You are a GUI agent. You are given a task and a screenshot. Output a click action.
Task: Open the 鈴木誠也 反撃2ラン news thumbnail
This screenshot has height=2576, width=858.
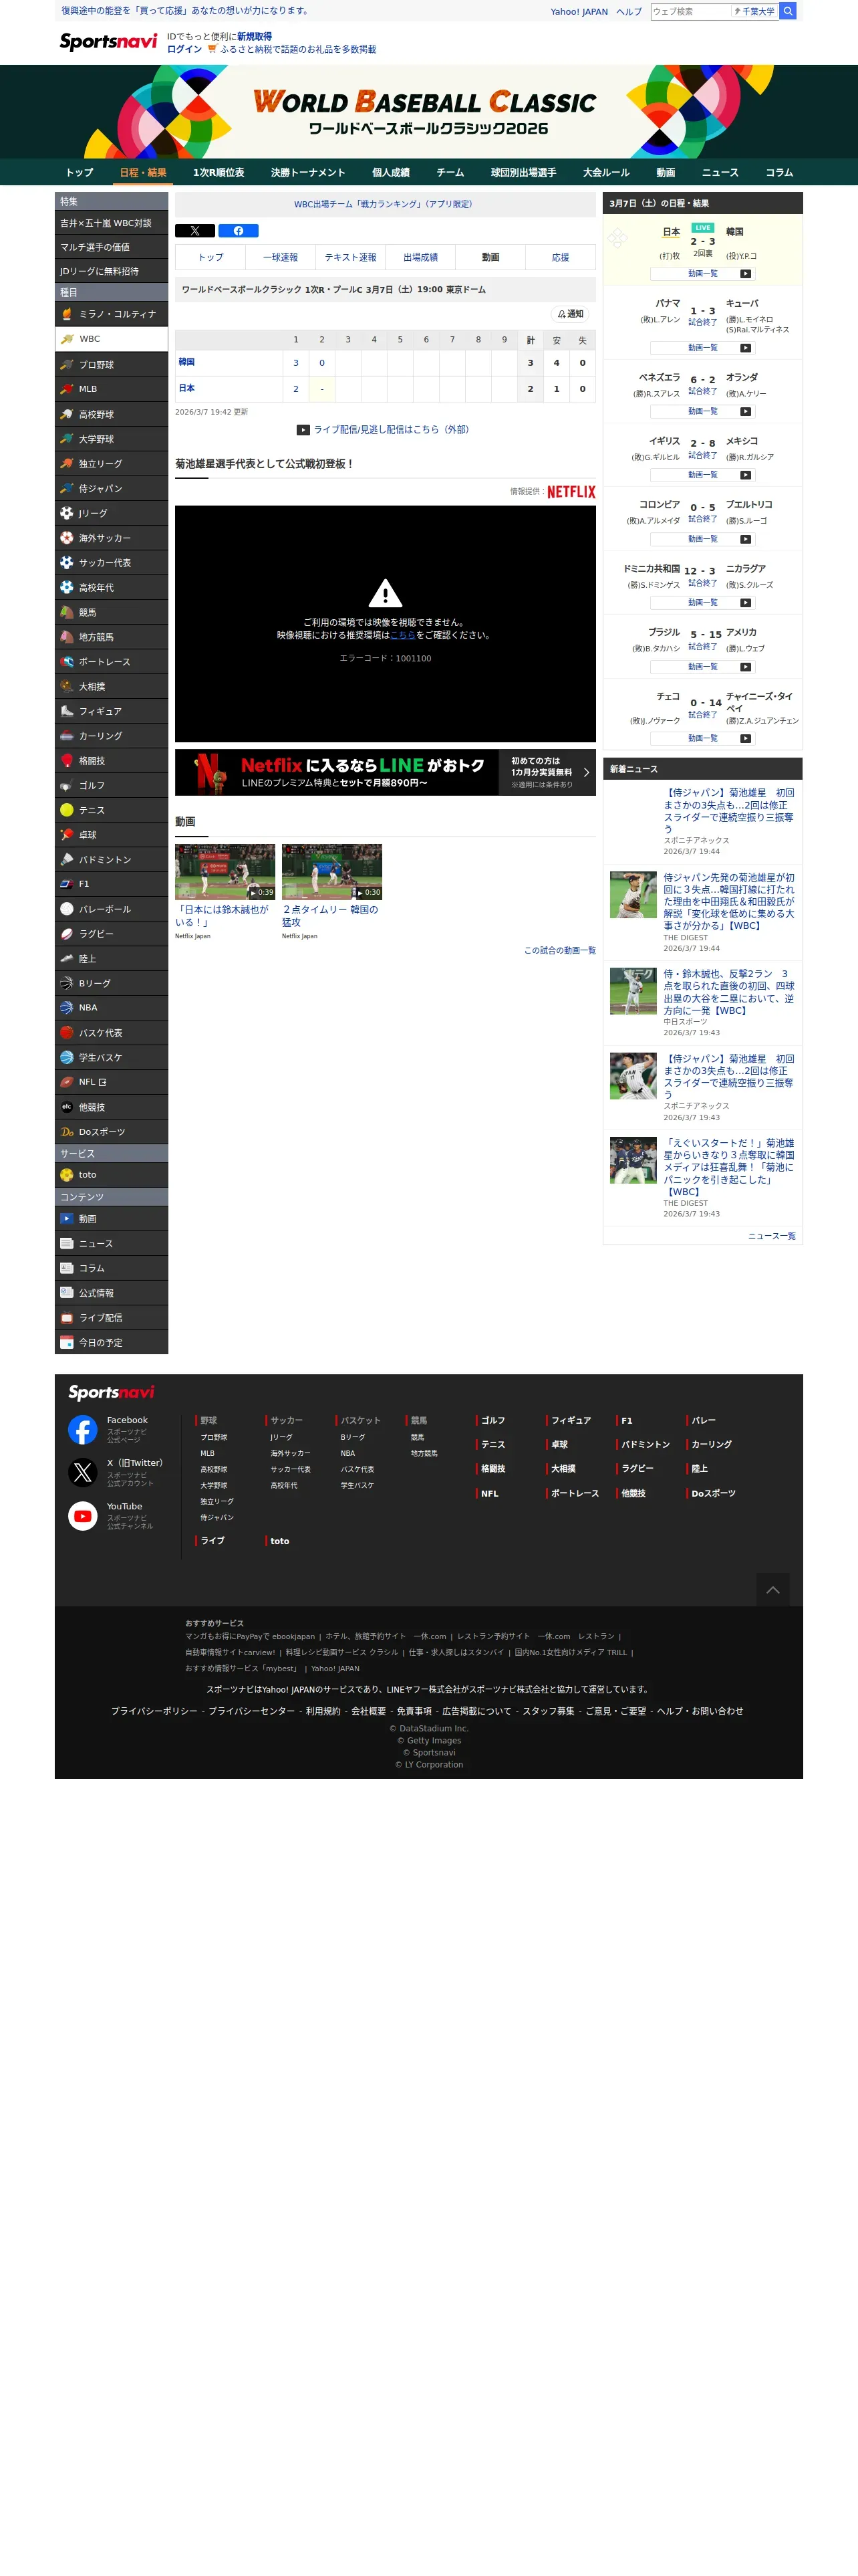(x=633, y=990)
